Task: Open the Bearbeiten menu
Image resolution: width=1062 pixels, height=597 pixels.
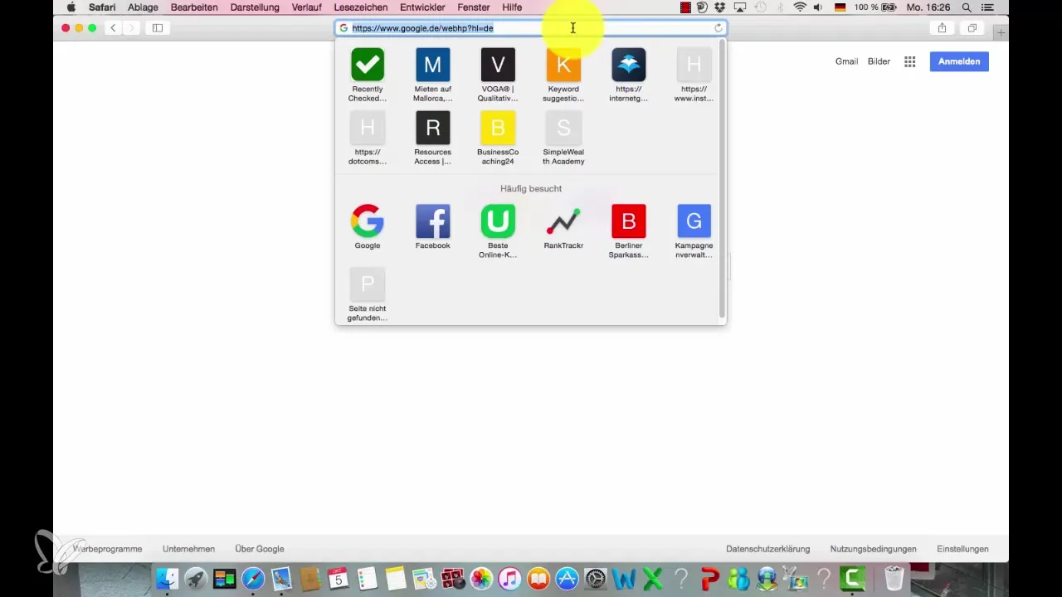Action: coord(194,7)
